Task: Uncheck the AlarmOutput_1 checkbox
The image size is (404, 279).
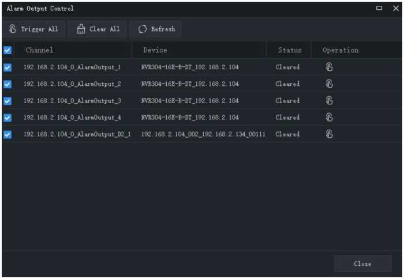Action: click(8, 67)
